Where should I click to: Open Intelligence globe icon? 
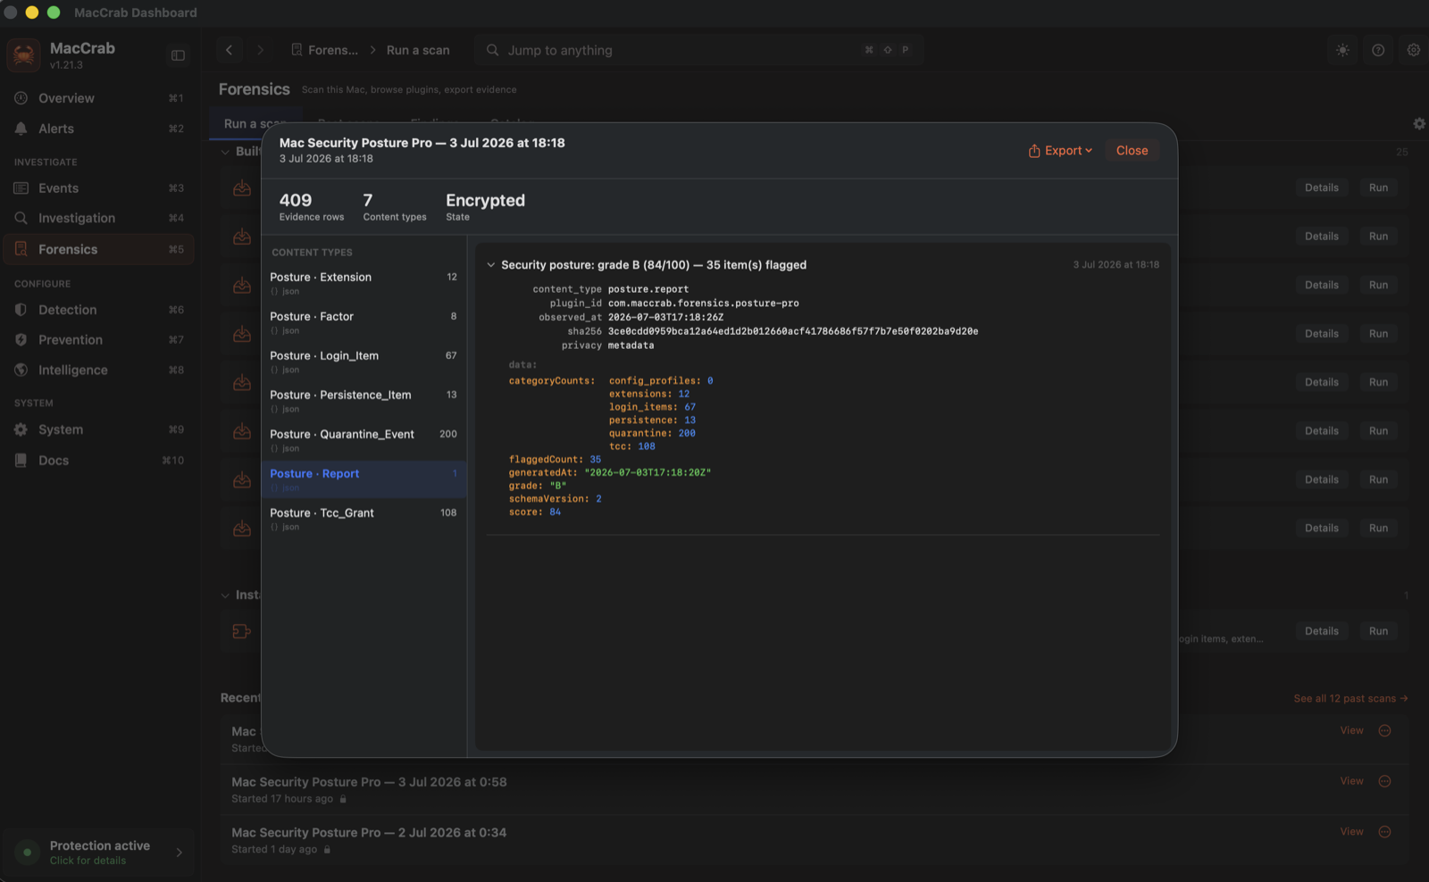tap(21, 370)
